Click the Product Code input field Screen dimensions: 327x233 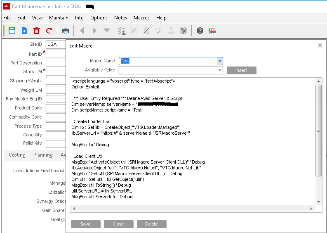tap(56, 108)
